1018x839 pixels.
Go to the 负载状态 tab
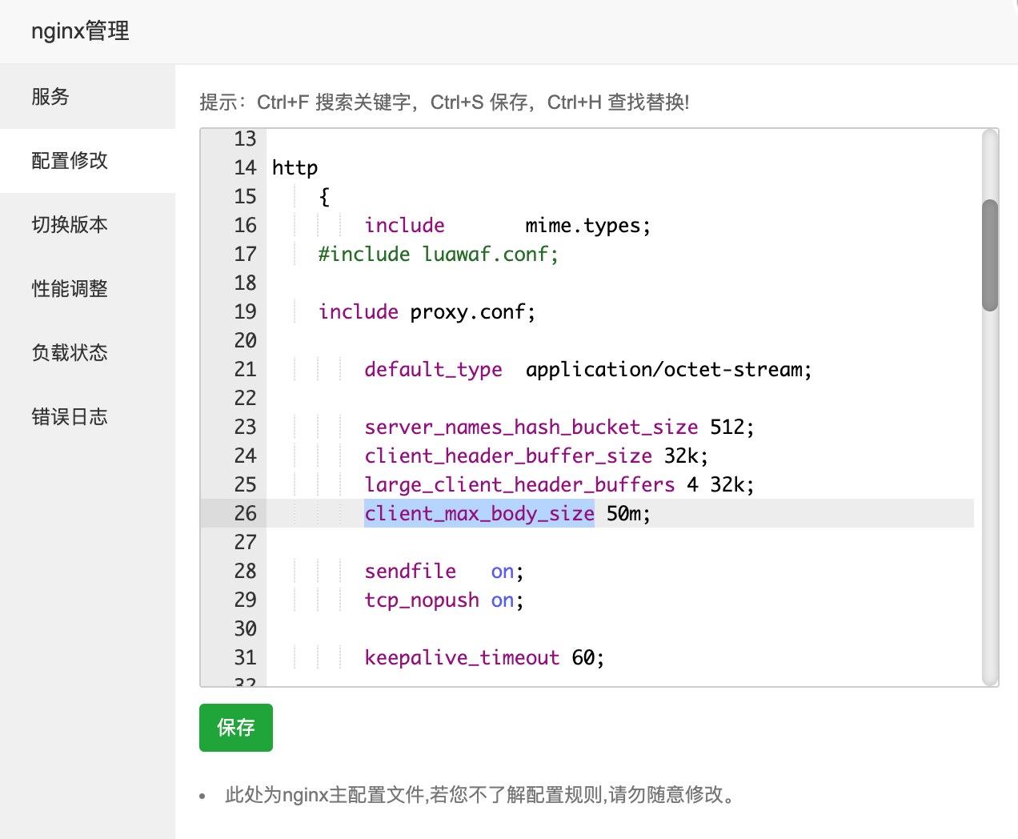coord(87,353)
